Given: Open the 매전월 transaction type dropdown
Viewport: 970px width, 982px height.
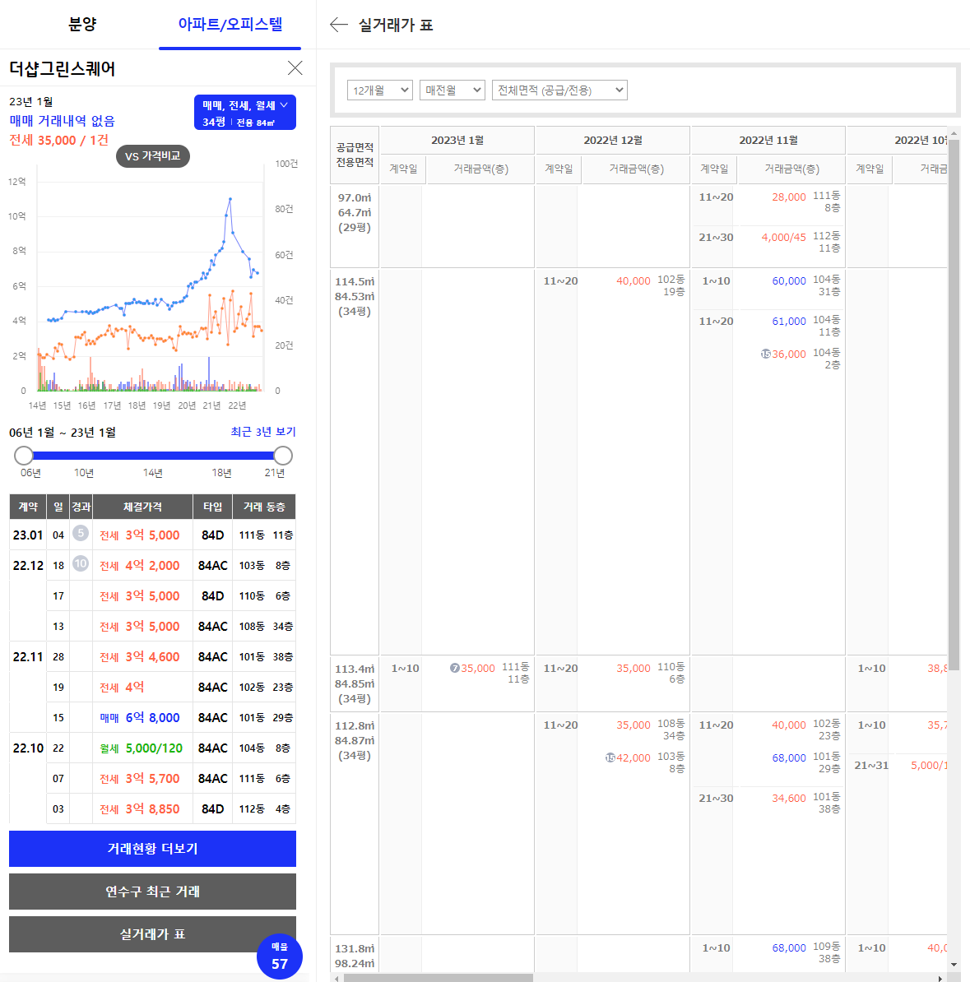Looking at the screenshot, I should (x=452, y=90).
